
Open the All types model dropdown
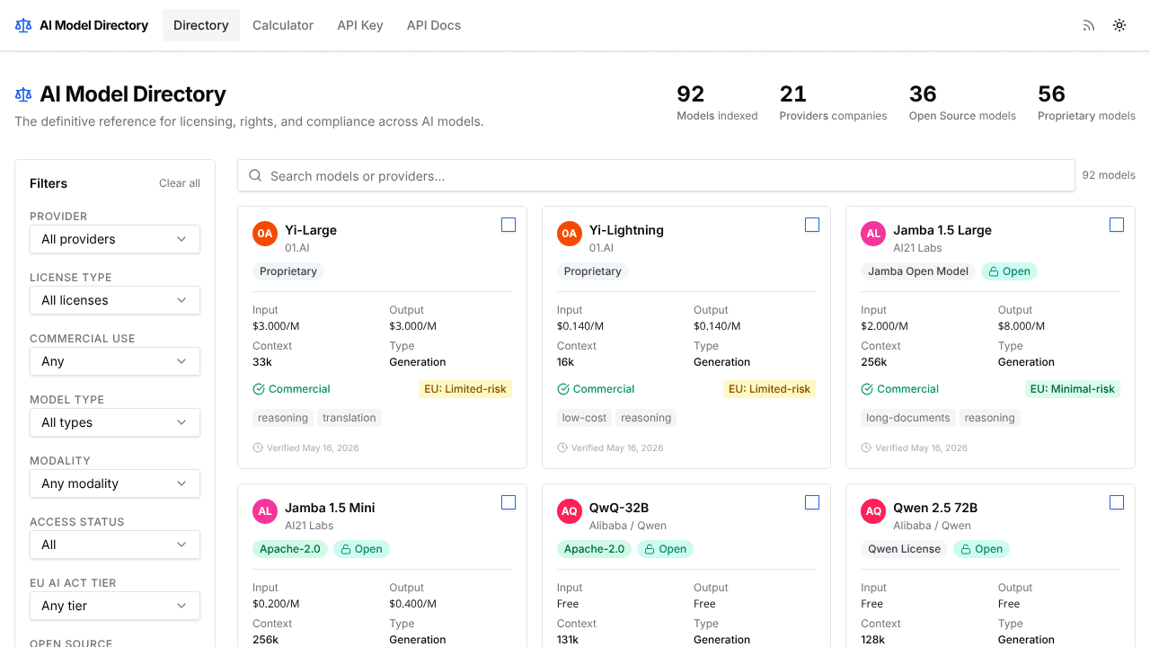115,422
